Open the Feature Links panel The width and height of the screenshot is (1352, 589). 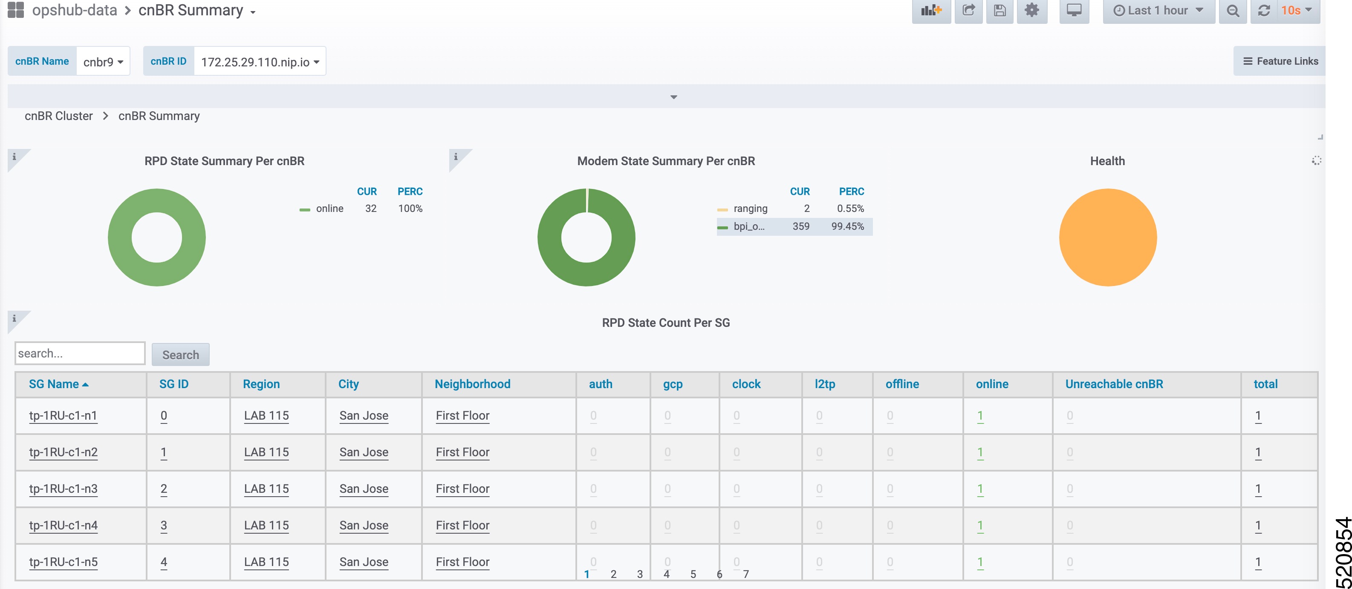click(1279, 61)
